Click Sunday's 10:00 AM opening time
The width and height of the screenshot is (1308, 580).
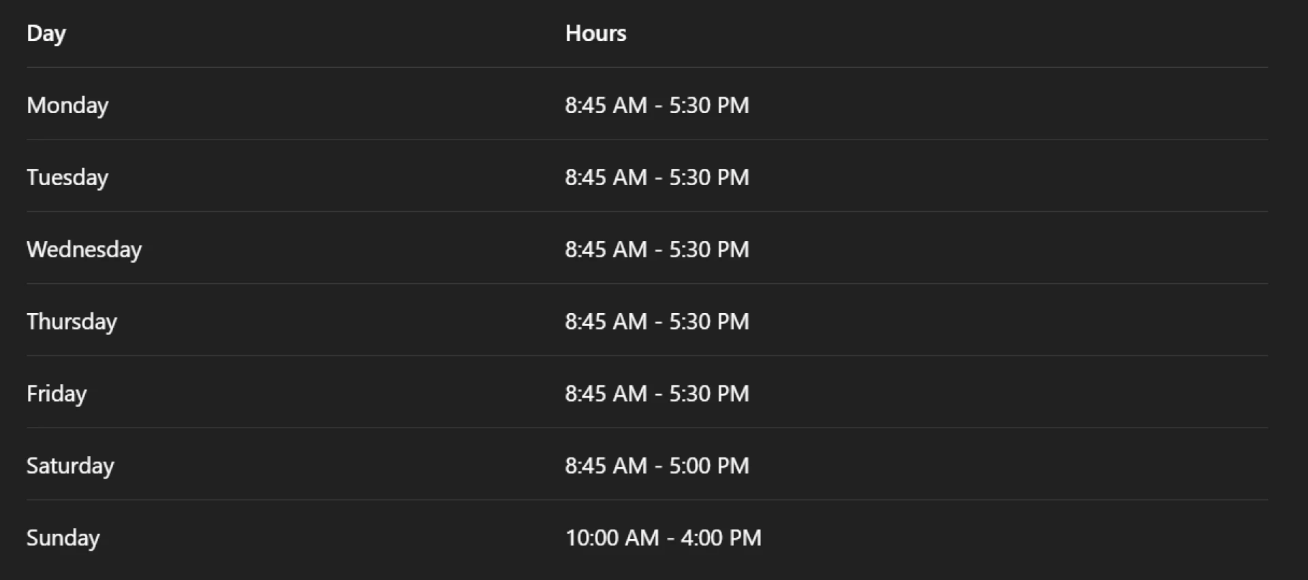(x=612, y=538)
